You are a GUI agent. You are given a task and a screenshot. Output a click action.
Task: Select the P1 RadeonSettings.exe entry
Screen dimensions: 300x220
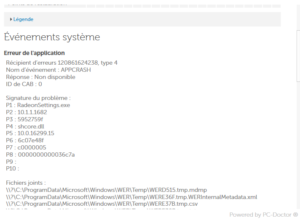tap(38, 105)
